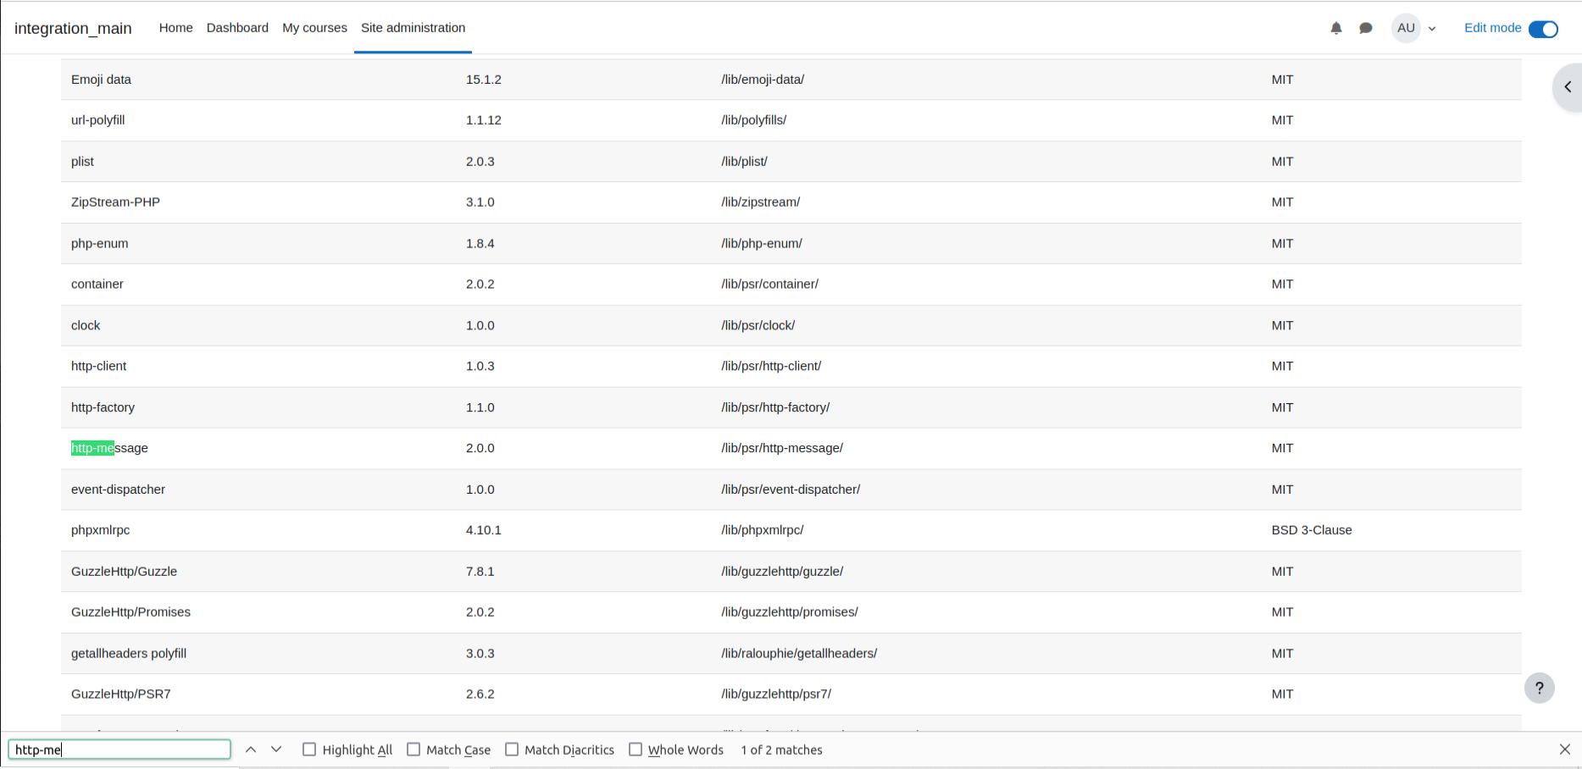Select the container library name
The width and height of the screenshot is (1582, 769).
tap(97, 285)
